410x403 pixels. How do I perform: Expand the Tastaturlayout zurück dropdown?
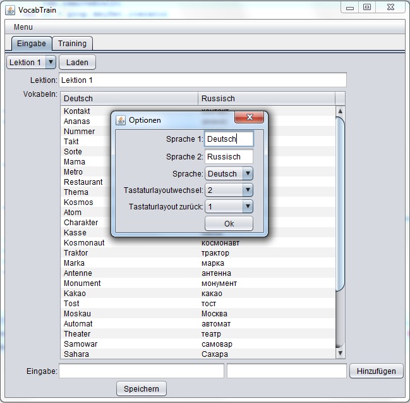click(x=247, y=206)
